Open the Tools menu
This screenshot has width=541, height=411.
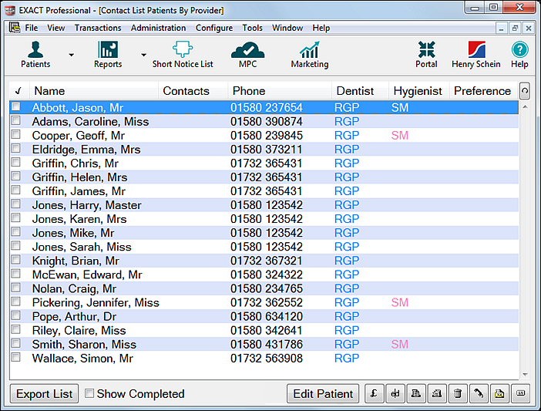(x=252, y=28)
